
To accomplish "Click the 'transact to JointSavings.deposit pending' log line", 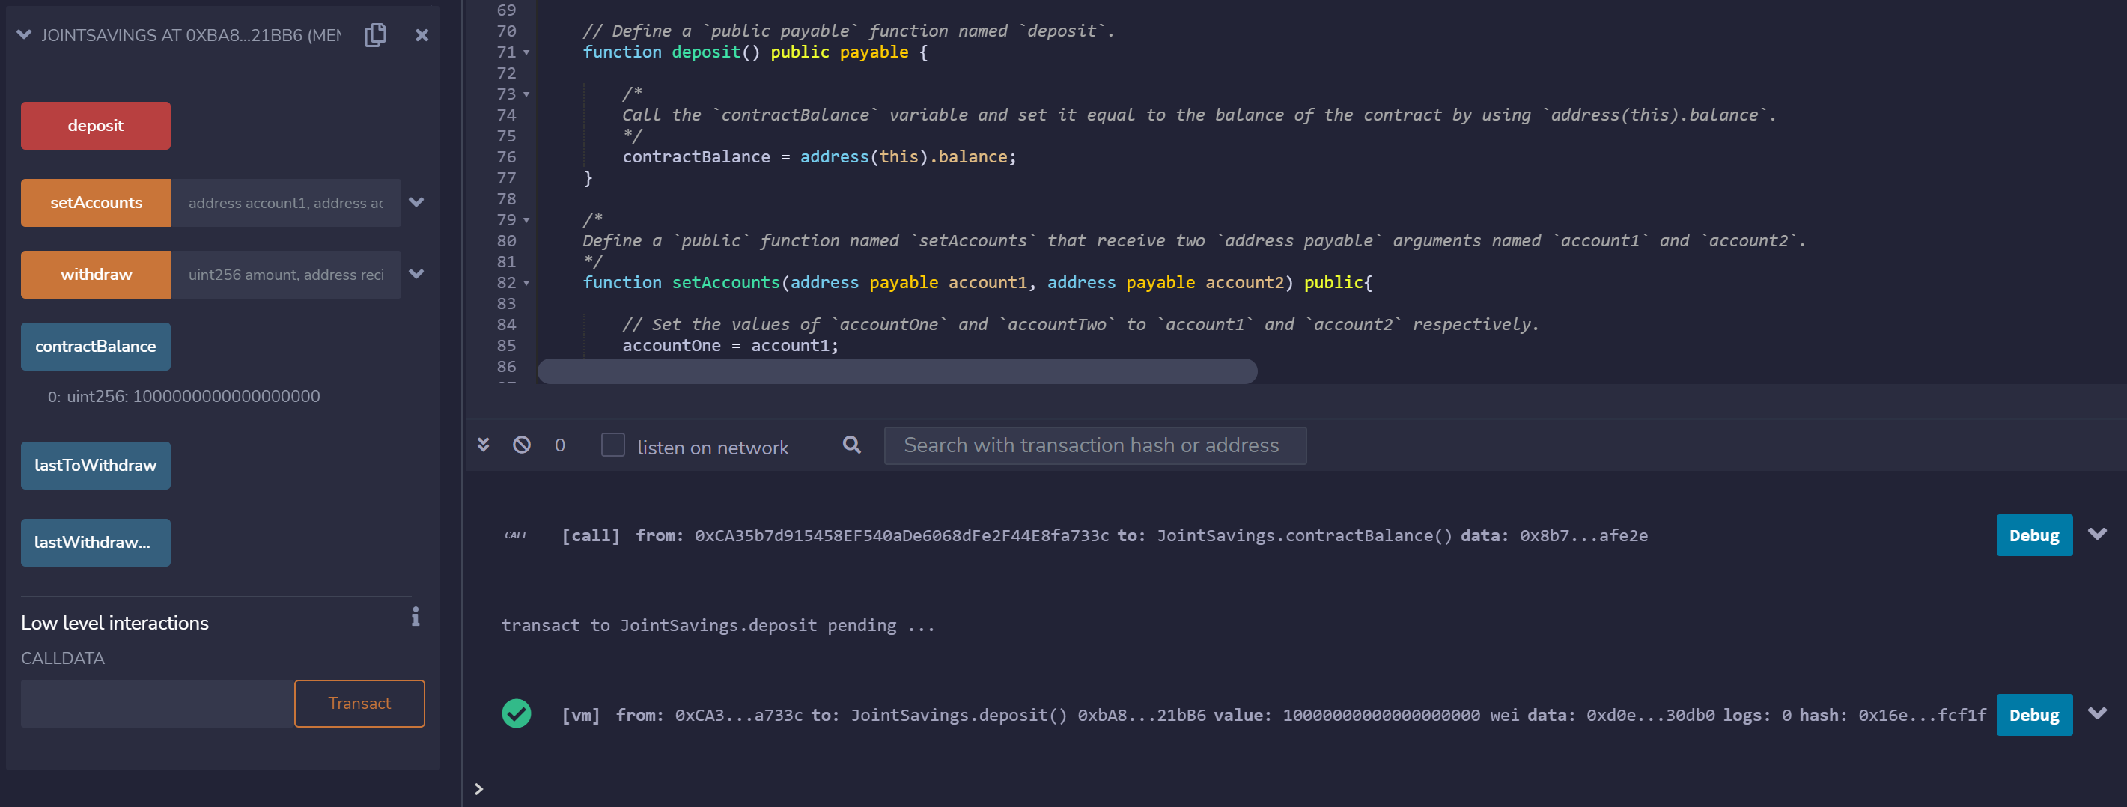I will click(717, 625).
